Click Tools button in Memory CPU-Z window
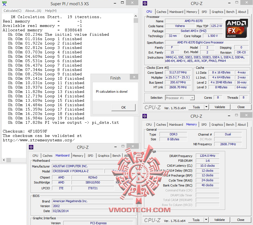 [x=196, y=220]
